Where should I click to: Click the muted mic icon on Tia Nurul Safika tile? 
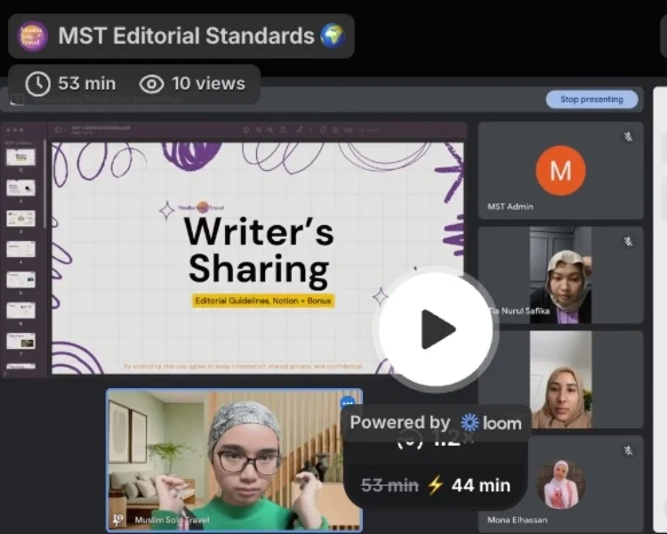tap(628, 241)
